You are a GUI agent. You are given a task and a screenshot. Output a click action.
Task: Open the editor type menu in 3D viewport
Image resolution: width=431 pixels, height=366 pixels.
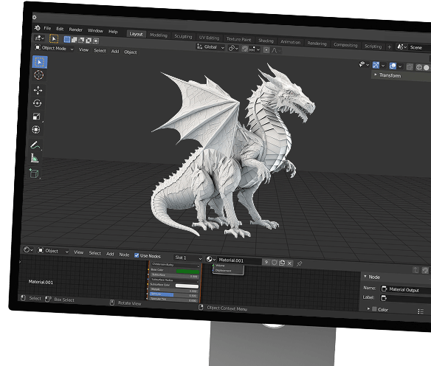click(40, 38)
